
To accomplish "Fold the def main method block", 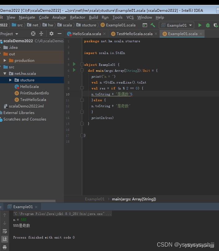I will tap(82, 71).
